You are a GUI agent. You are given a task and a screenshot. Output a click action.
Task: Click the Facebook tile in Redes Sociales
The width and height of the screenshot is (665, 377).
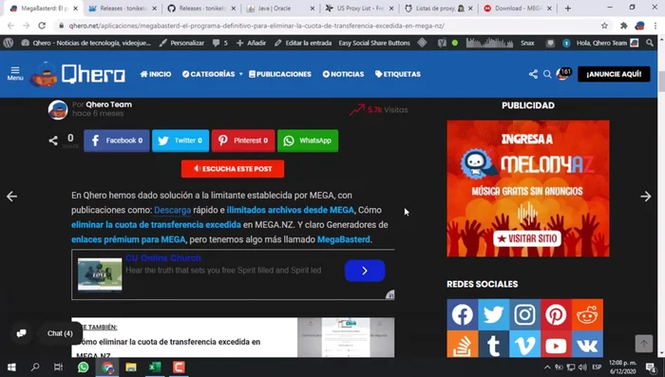pyautogui.click(x=463, y=314)
